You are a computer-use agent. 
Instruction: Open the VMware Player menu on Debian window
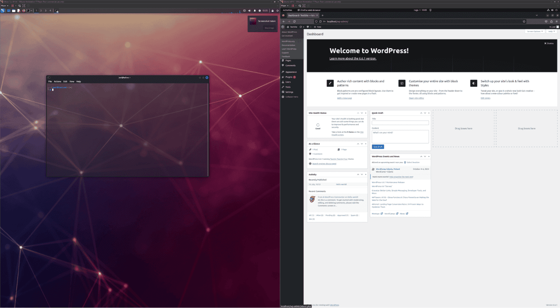4,6
